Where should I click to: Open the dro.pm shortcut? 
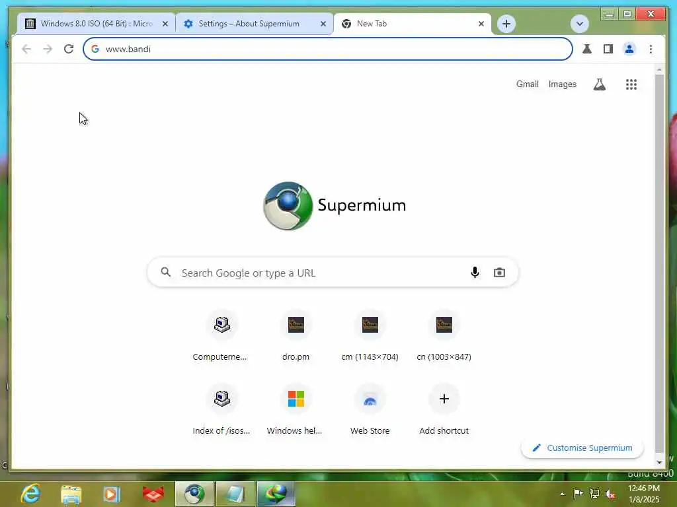(296, 336)
